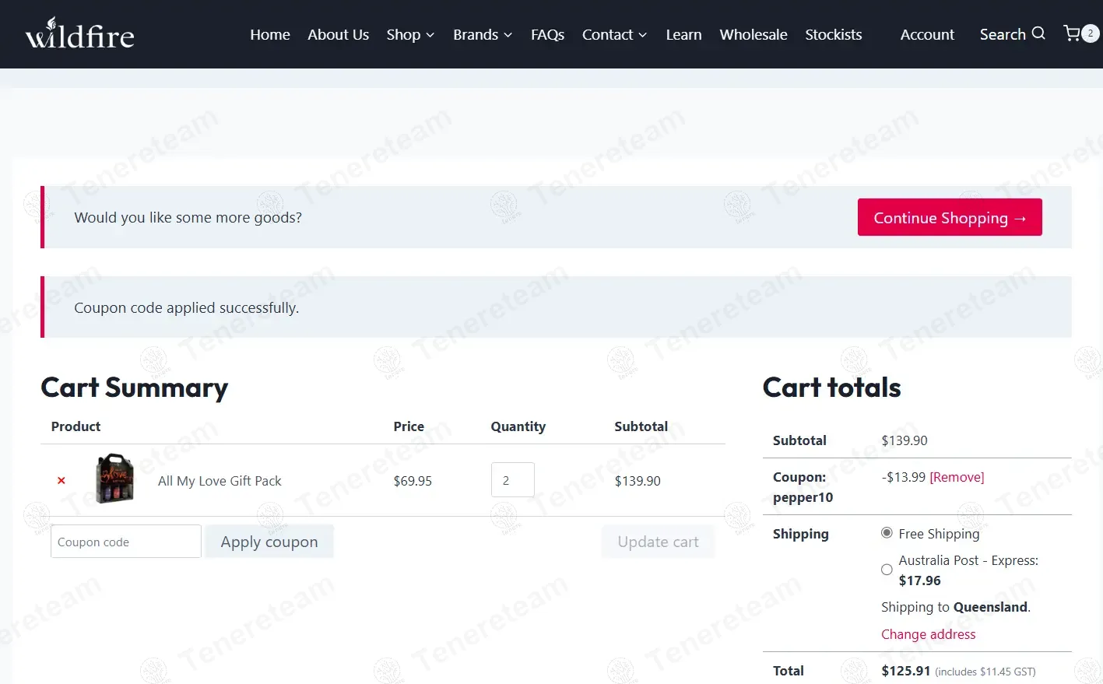1103x684 pixels.
Task: Open the Wholesale page
Action: point(753,34)
